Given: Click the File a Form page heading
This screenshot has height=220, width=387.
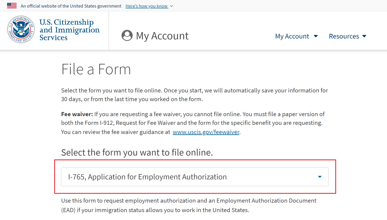Looking at the screenshot, I should (x=96, y=69).
